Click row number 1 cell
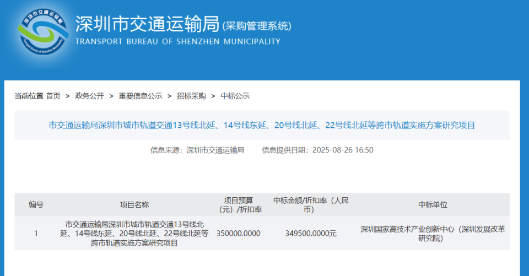Screen dimensions: 529x276 [x=36, y=234]
